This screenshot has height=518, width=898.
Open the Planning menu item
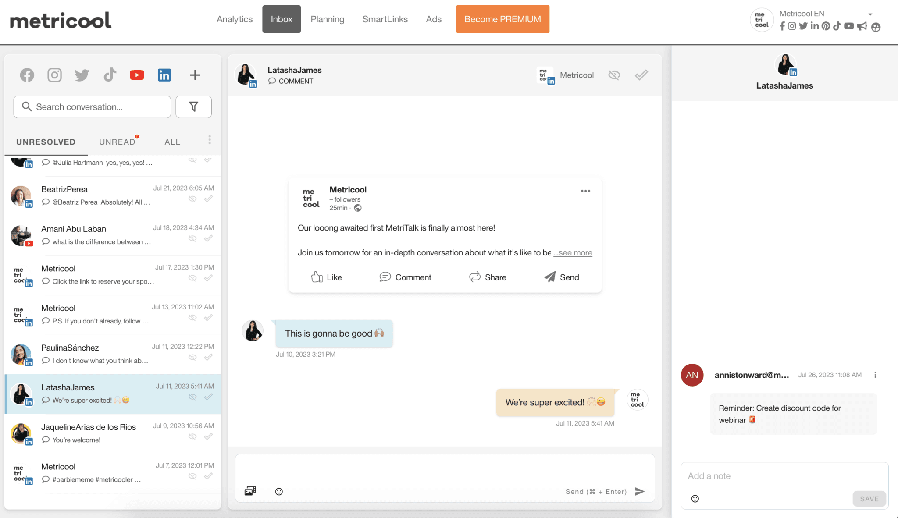(x=327, y=19)
